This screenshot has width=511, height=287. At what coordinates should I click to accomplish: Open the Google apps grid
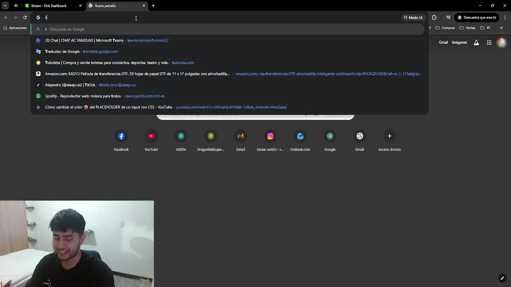(489, 43)
